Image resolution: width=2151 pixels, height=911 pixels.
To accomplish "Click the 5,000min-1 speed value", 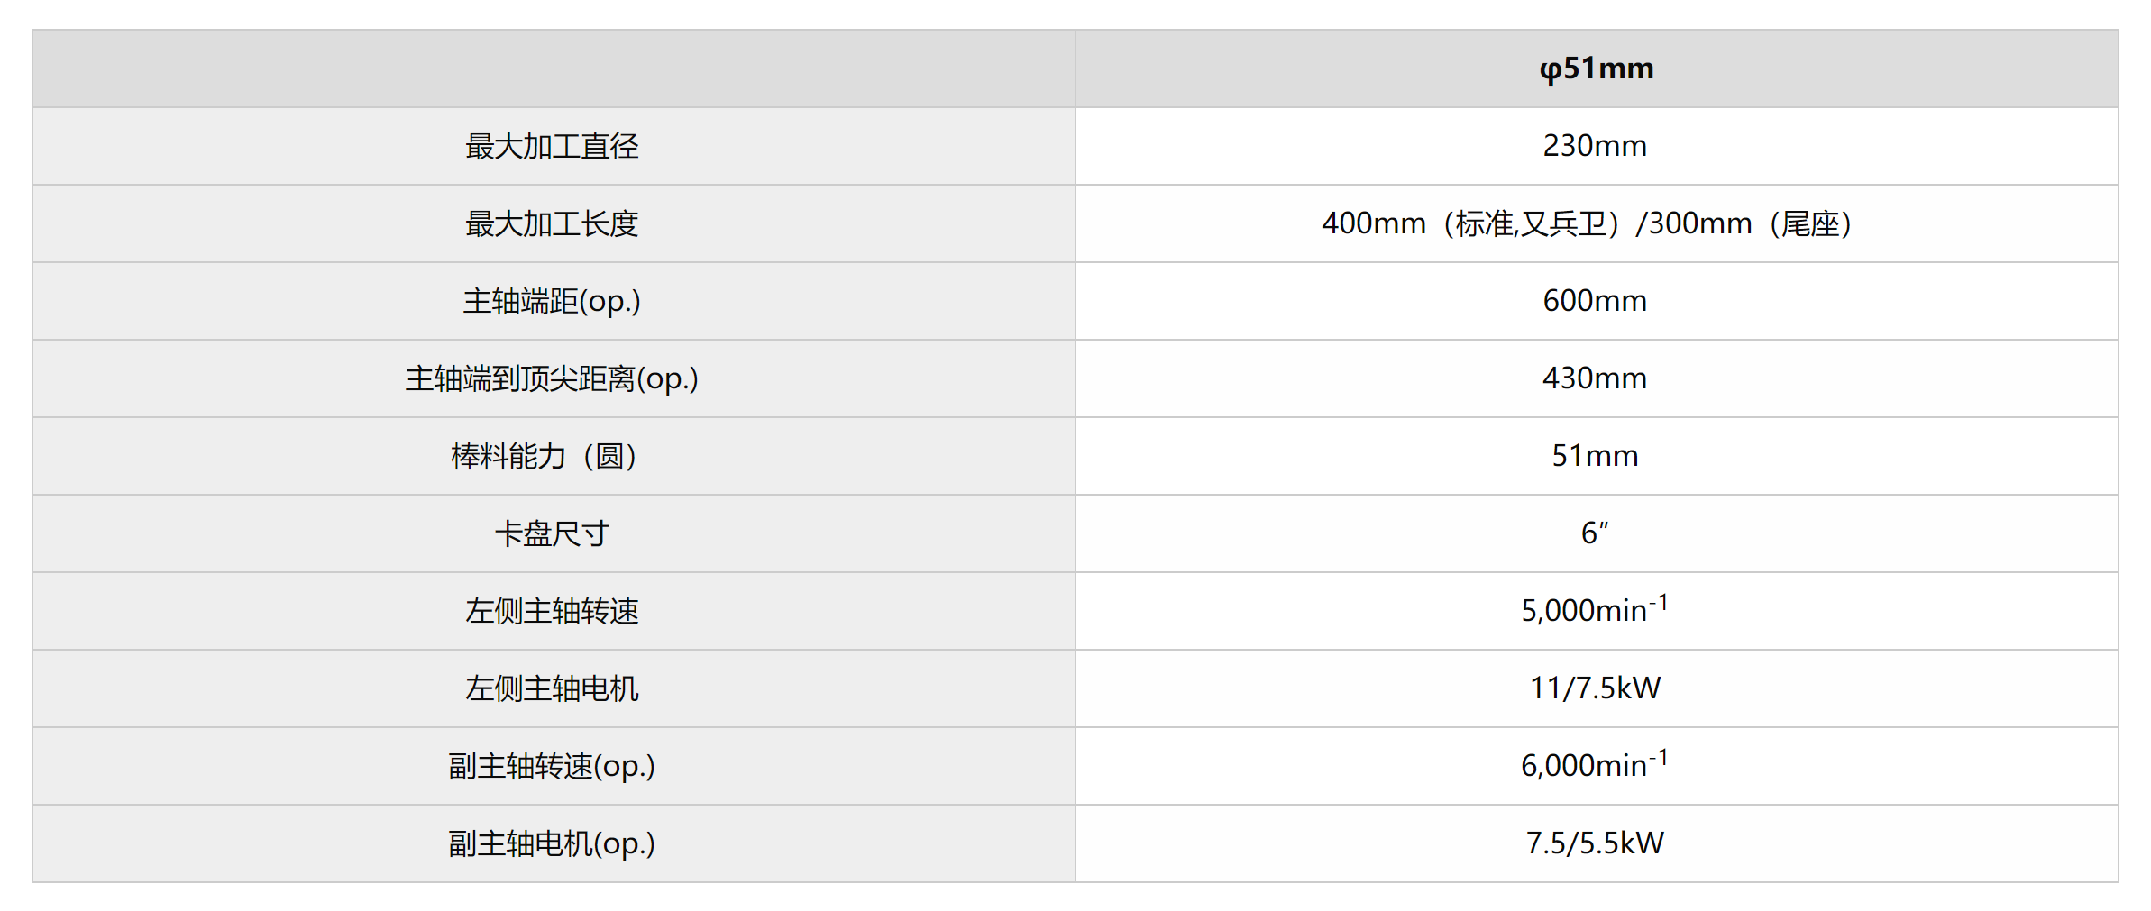I will [x=1594, y=611].
